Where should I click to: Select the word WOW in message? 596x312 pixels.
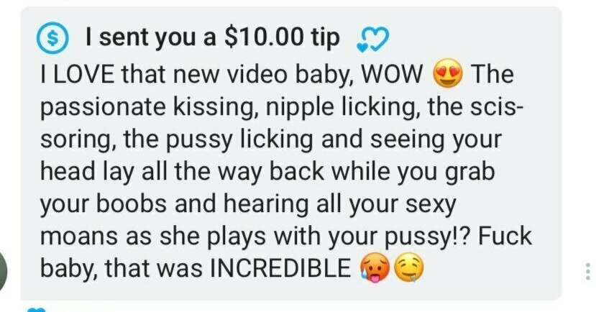tap(391, 74)
